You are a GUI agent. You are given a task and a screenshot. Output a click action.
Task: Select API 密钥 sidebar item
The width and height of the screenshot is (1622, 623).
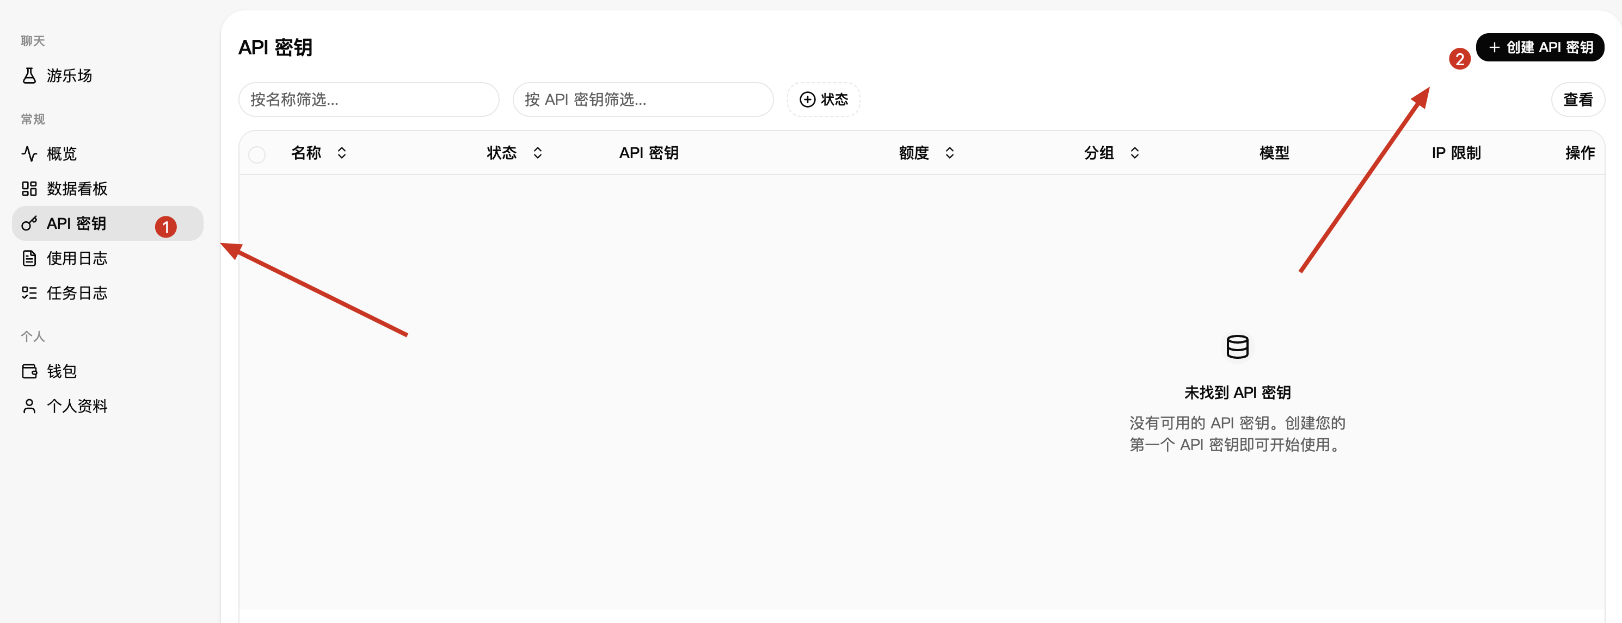pyautogui.click(x=108, y=224)
